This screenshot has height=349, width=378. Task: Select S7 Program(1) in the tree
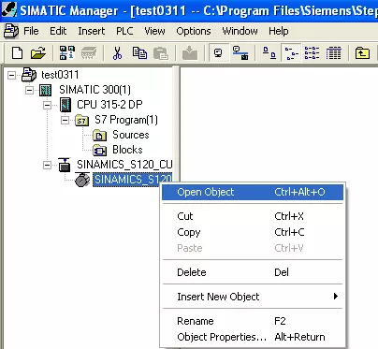(x=126, y=120)
